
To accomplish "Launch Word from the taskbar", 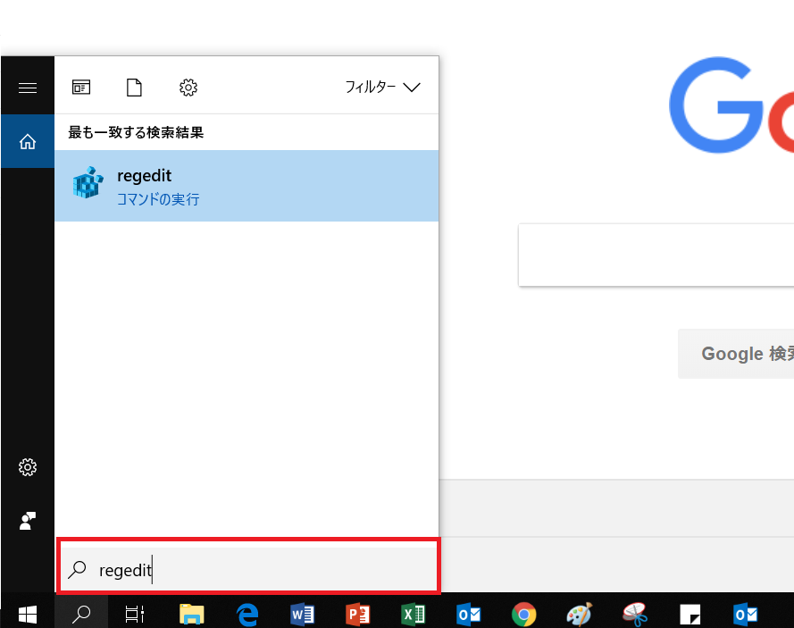I will [x=302, y=615].
